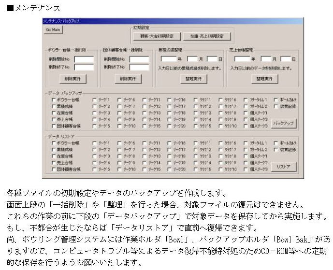This screenshot has height=270, width=333.
Task: Check 累積成績 in データ バックアップ
Action: pos(54,106)
